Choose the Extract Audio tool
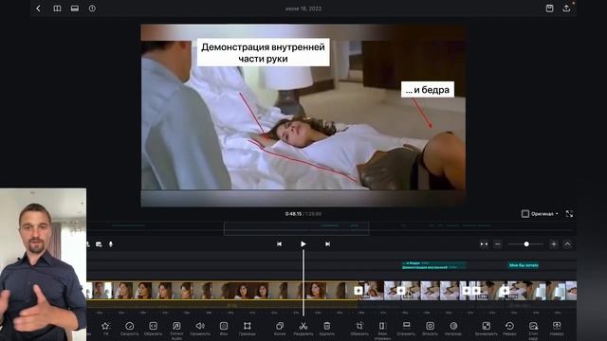 point(176,331)
